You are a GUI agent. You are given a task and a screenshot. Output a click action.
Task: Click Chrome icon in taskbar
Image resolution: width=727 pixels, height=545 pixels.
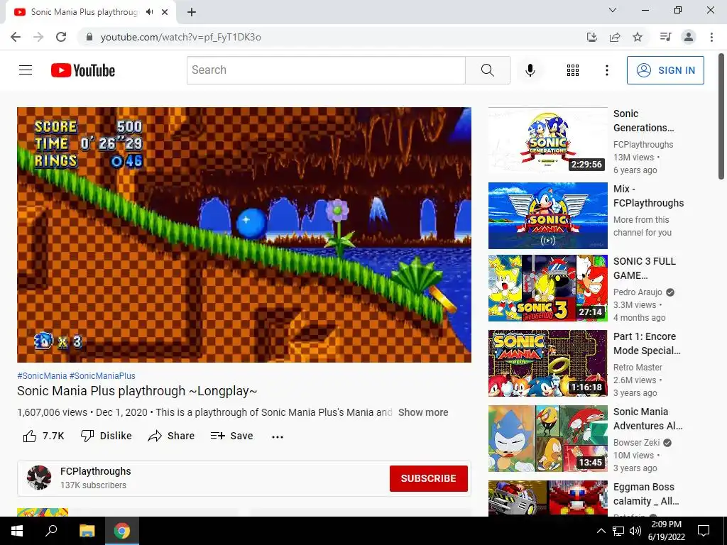click(122, 531)
